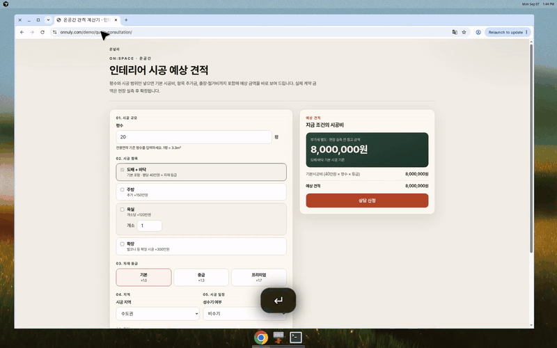
Task: Open the browser profile icon
Action: [478, 32]
